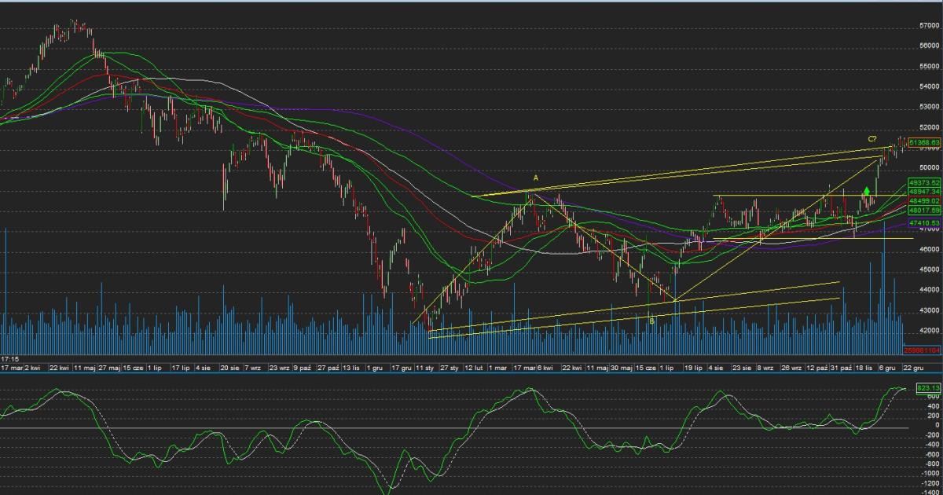The width and height of the screenshot is (943, 495).
Task: Select the wave label A annotation
Action: tap(536, 178)
